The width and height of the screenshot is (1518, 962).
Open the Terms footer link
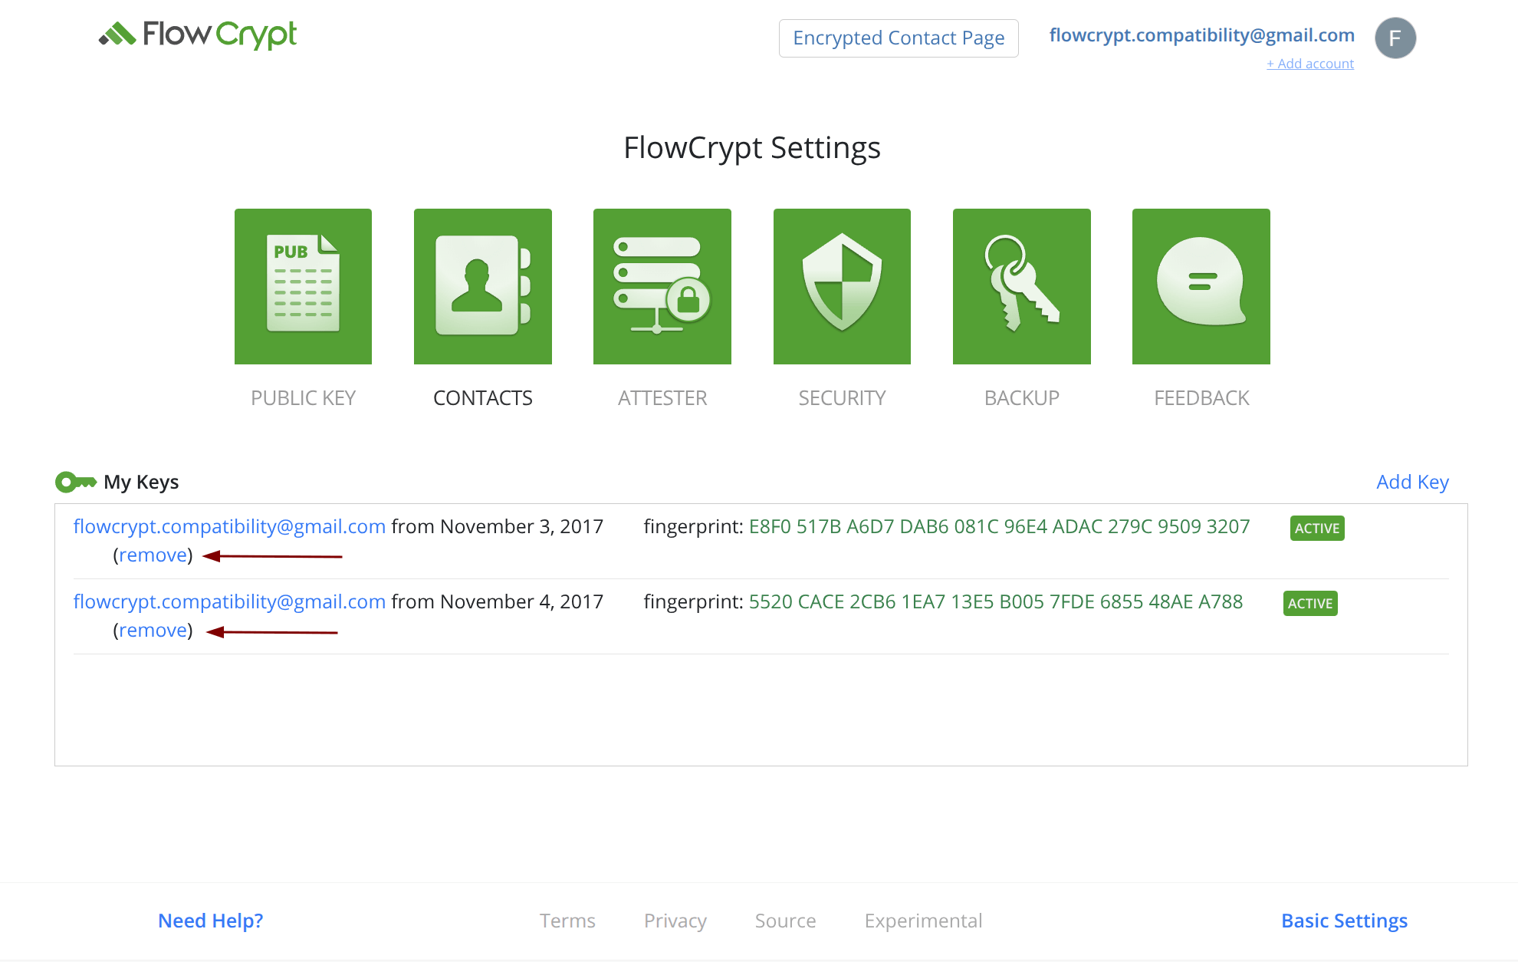click(567, 921)
